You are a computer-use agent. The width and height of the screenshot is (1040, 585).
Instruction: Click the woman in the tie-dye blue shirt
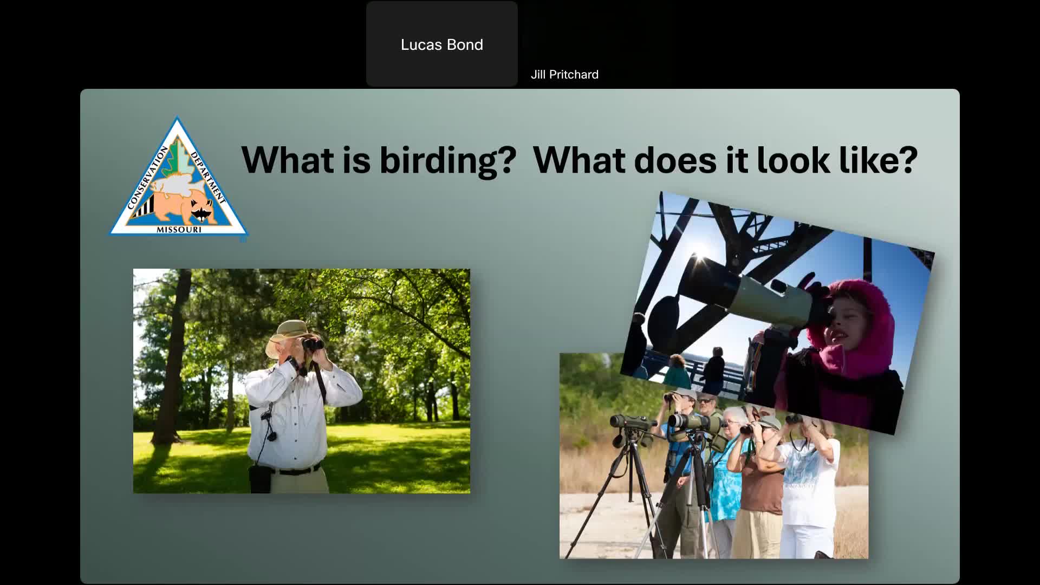point(729,477)
